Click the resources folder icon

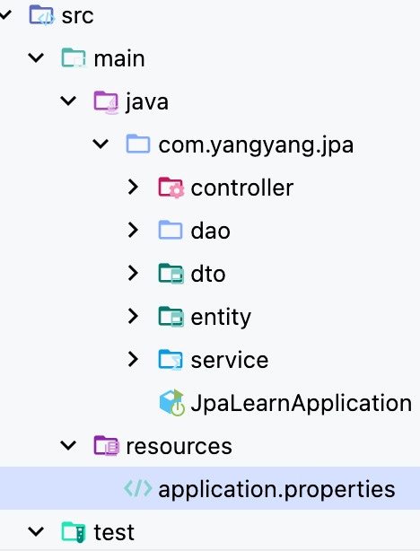(106, 446)
